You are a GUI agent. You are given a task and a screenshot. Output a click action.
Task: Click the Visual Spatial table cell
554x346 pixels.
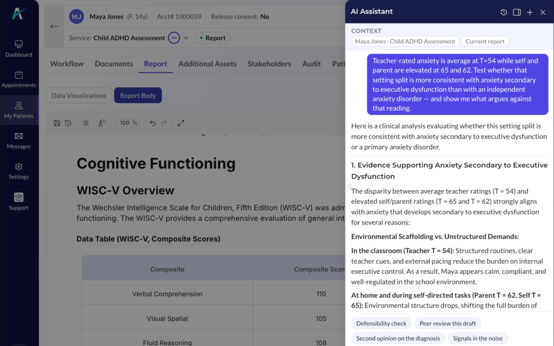click(x=167, y=318)
